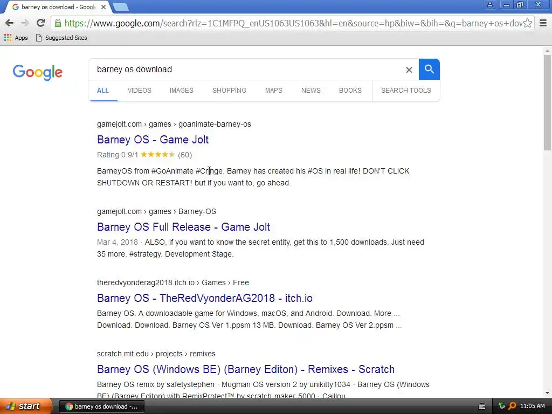This screenshot has height=414, width=552.
Task: Close the barney os download tab
Action: [x=103, y=7]
